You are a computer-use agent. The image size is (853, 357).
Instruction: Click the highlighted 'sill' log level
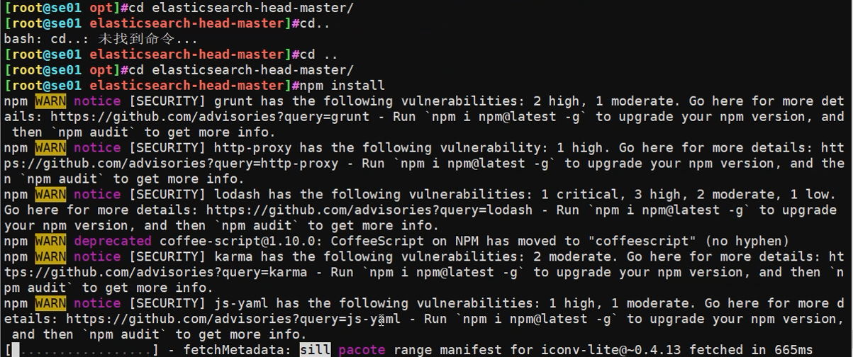(315, 350)
